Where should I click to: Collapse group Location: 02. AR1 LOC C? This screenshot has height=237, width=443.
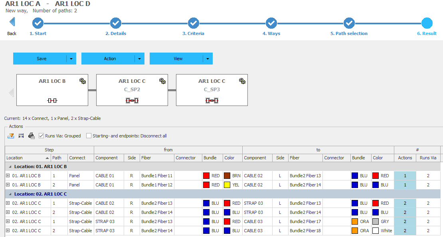coord(10,194)
